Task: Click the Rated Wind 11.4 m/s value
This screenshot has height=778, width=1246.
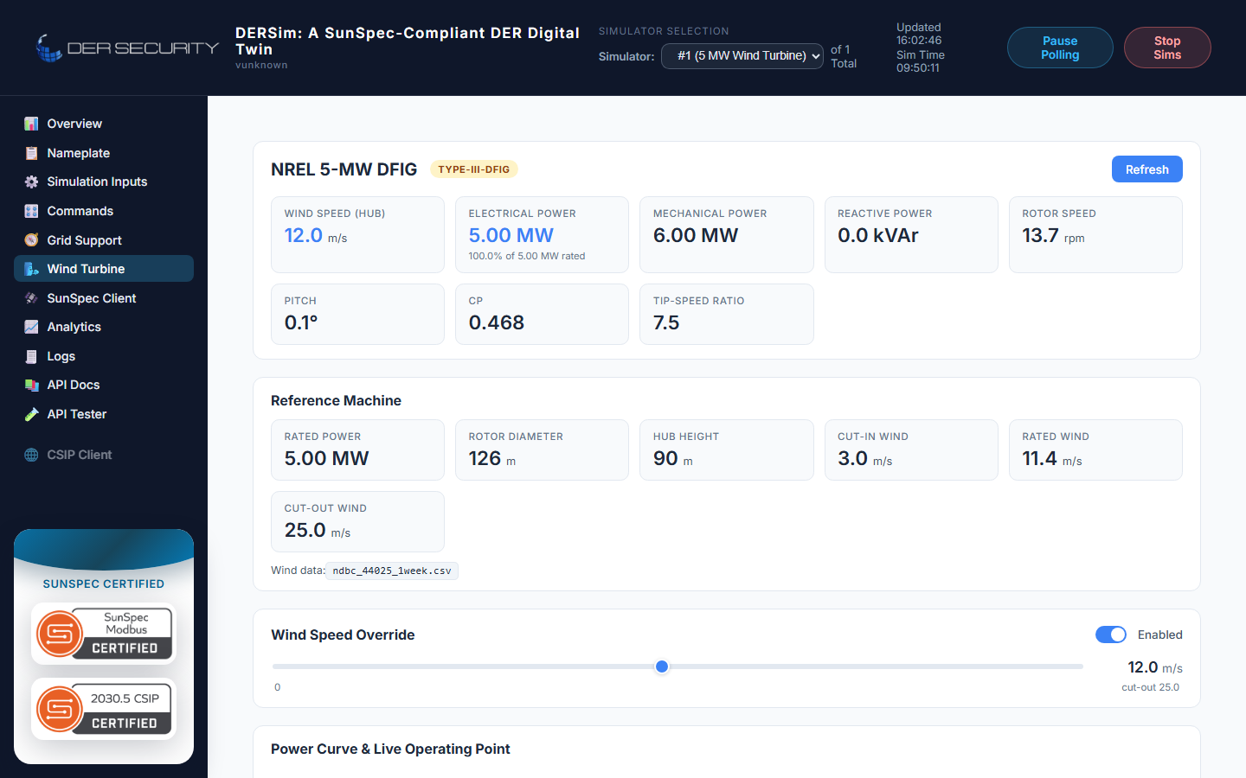Action: coord(1051,458)
